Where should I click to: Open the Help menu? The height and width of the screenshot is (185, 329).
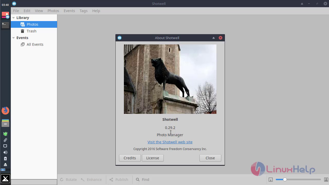[x=96, y=11]
